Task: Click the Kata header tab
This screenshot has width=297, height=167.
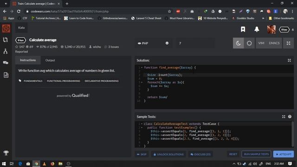Action: pyautogui.click(x=21, y=28)
